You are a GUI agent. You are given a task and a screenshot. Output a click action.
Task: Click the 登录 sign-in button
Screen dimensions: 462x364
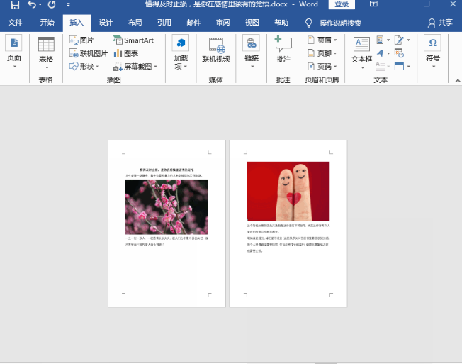[342, 4]
